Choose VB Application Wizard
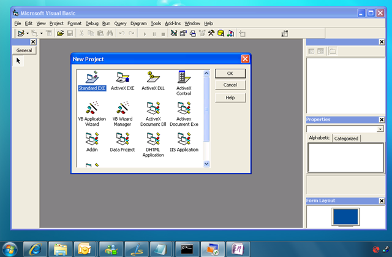 (92, 114)
